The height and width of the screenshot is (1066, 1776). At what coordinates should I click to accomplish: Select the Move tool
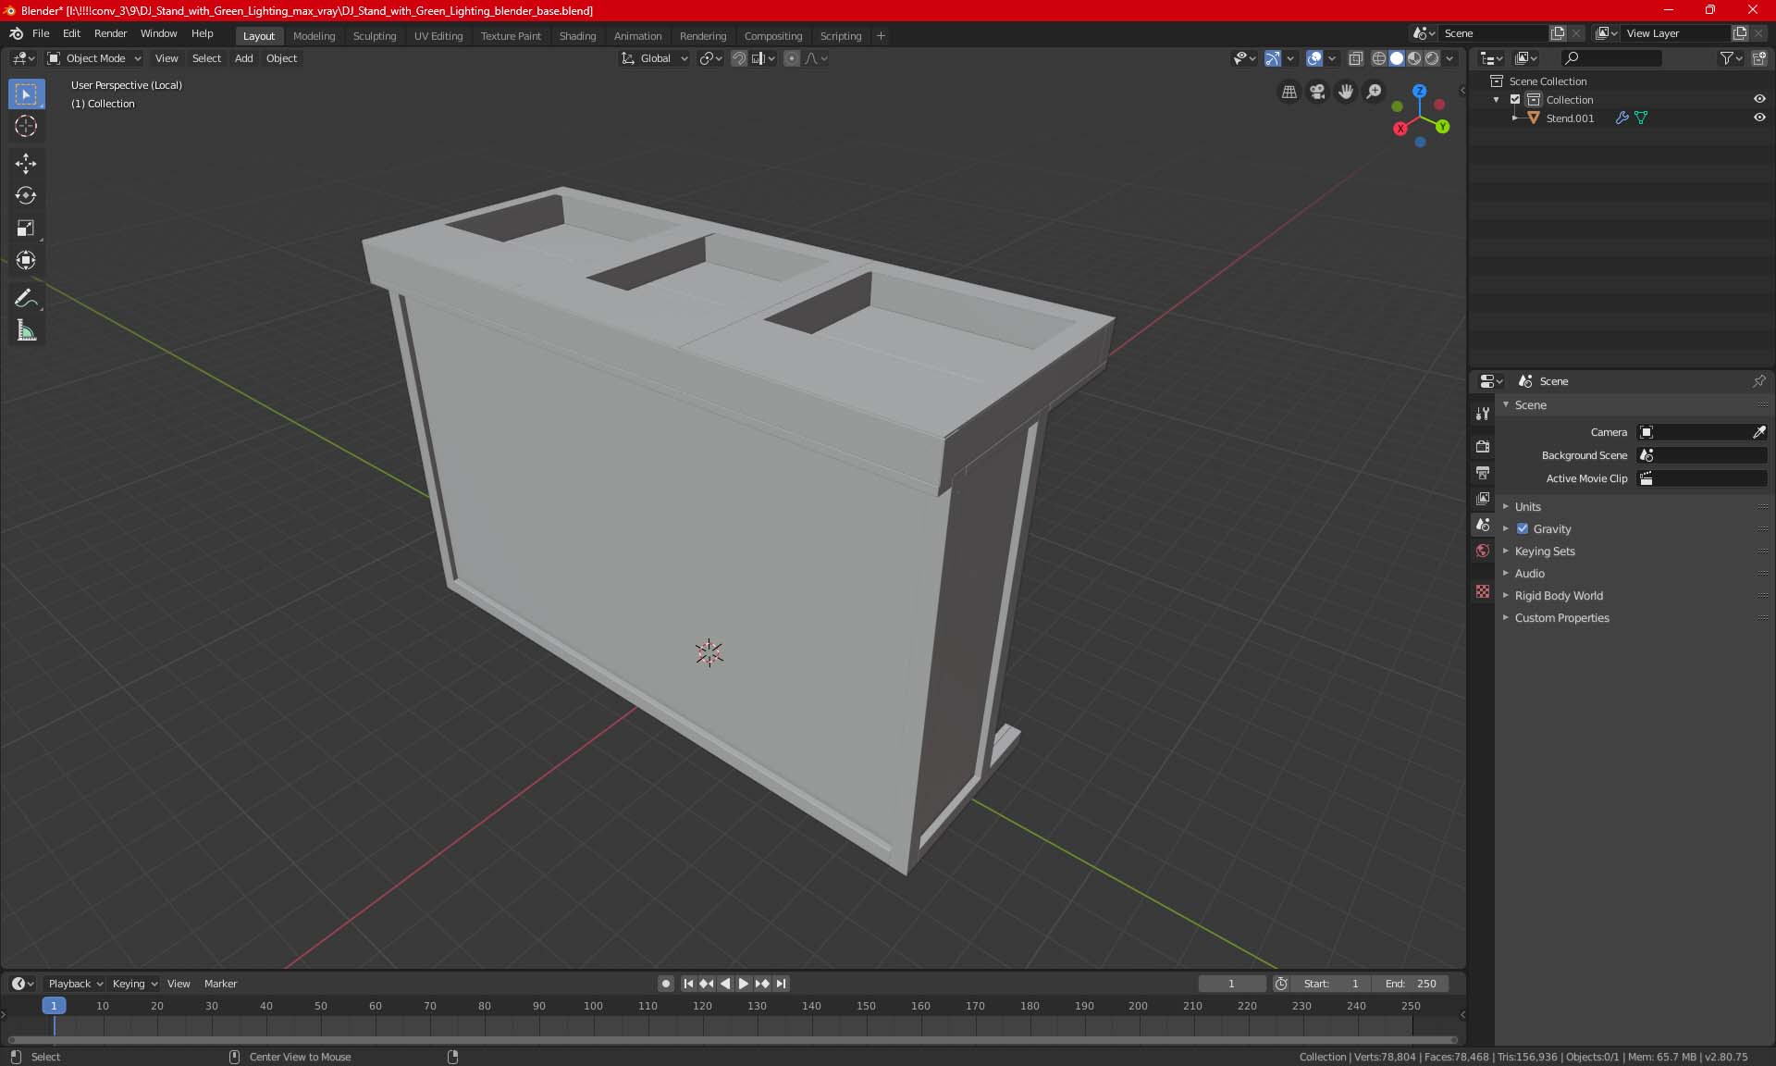point(26,164)
